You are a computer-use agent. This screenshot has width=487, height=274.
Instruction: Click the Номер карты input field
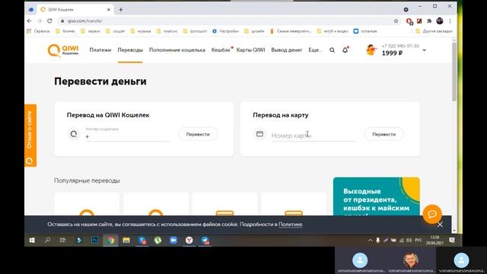point(314,135)
